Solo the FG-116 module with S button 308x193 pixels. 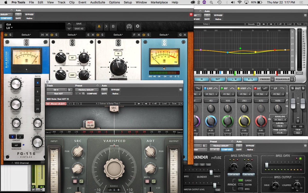pos(11,35)
